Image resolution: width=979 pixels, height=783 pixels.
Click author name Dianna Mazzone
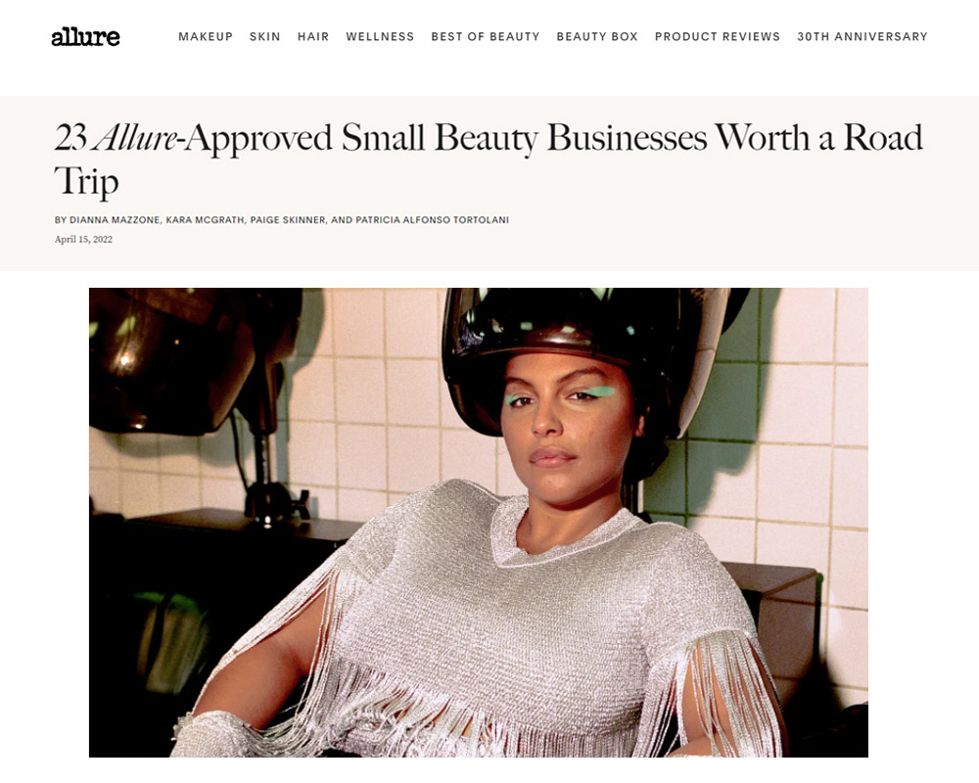click(x=115, y=220)
